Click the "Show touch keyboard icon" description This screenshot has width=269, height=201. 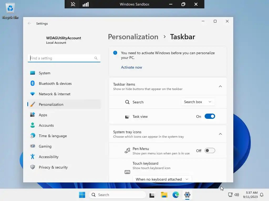tap(152, 168)
